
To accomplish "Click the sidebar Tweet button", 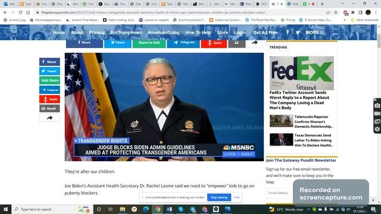I will (49, 71).
